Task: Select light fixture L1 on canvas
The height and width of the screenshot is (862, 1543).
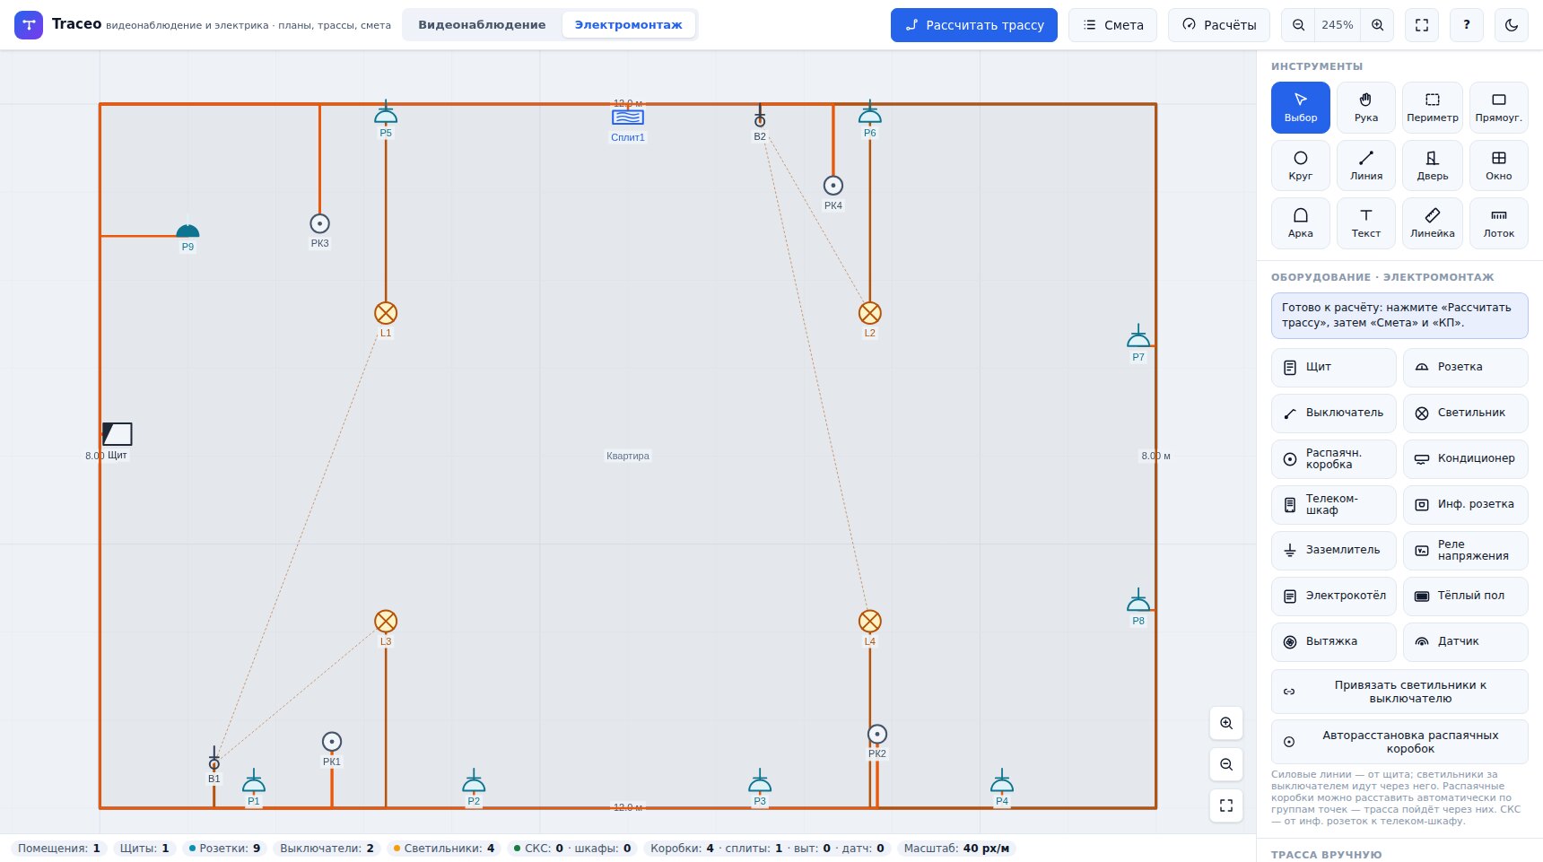Action: click(386, 313)
